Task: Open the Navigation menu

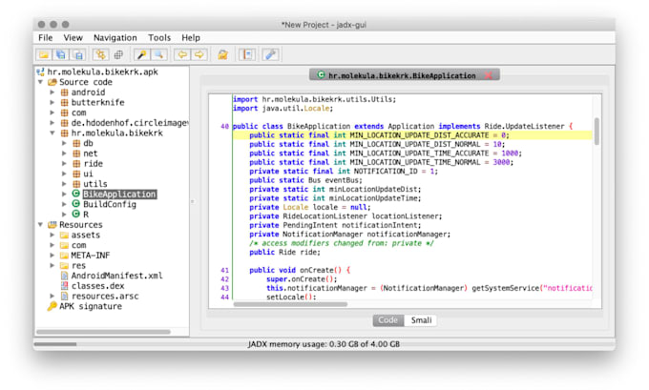Action: point(115,37)
